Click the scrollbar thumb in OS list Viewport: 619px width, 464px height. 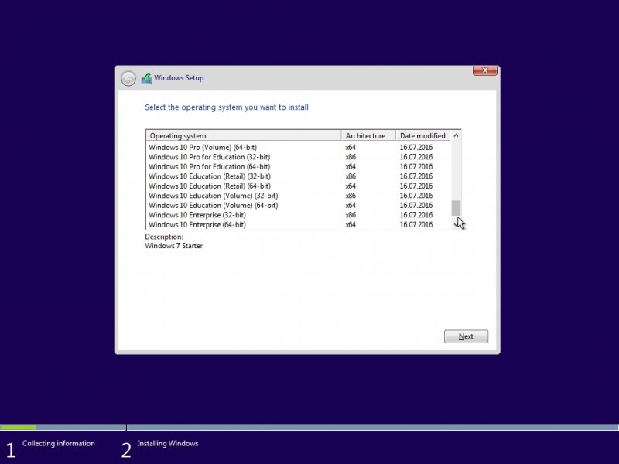click(456, 208)
